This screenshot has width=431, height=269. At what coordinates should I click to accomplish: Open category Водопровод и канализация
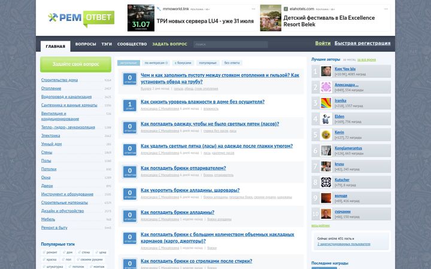pos(66,97)
